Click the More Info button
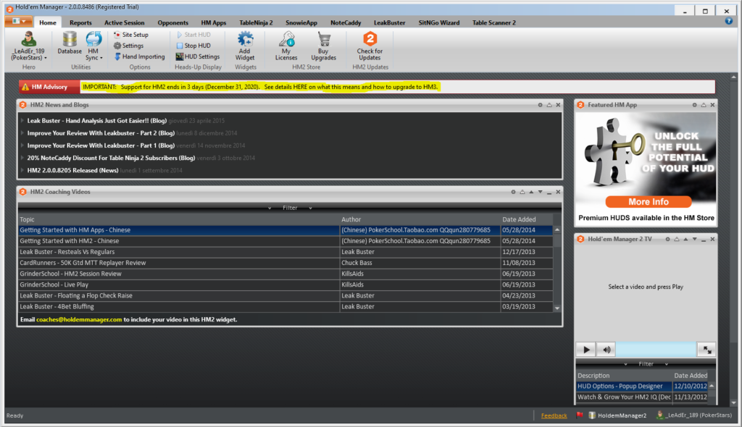The width and height of the screenshot is (742, 427). click(649, 202)
